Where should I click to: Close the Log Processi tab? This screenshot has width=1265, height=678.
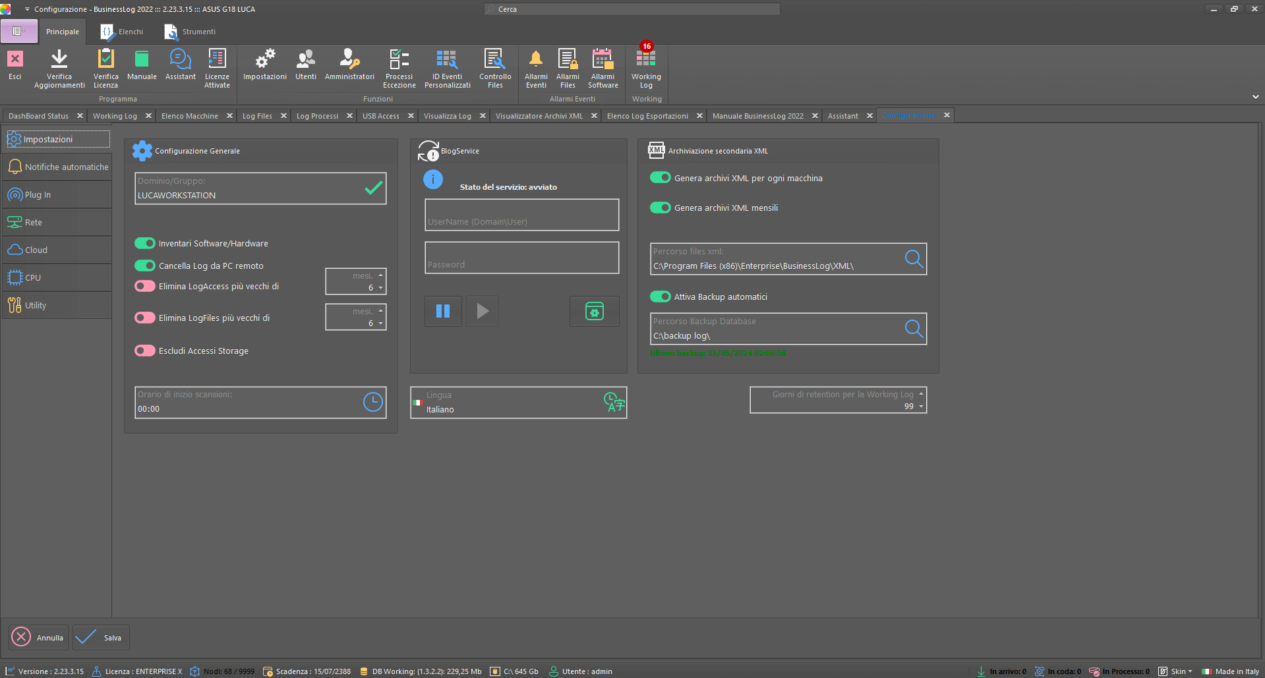(349, 116)
